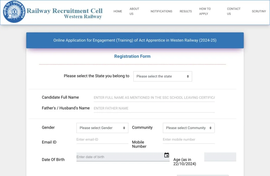Click the 'Community' label
This screenshot has height=176, width=270.
click(142, 127)
